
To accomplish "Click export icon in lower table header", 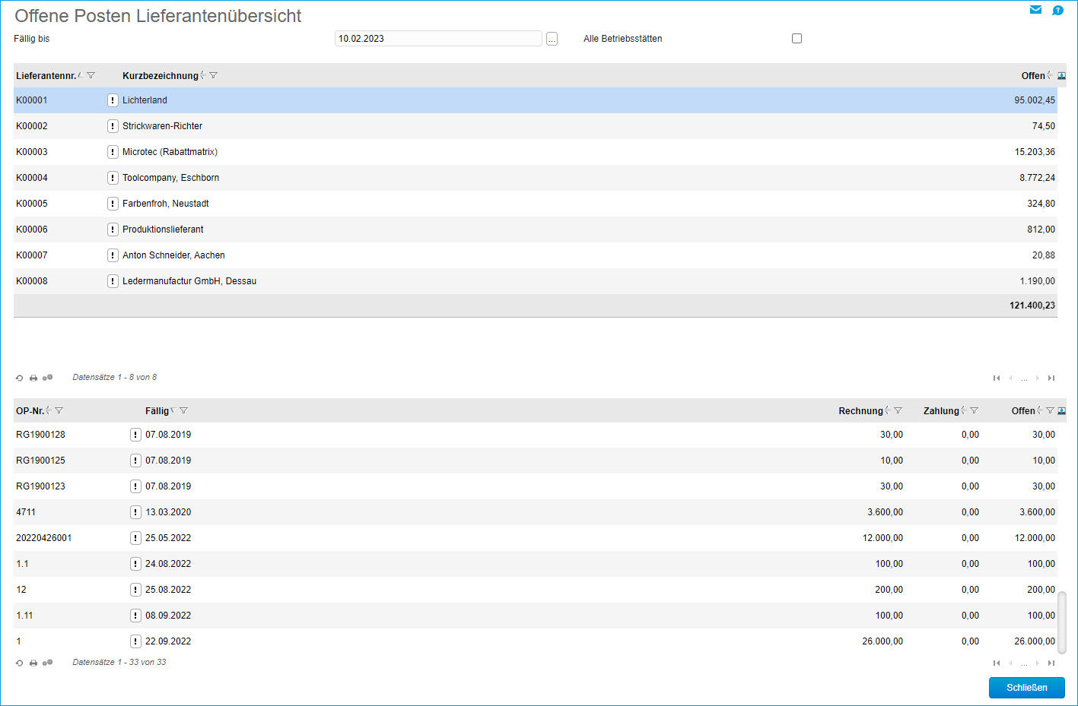I will [1062, 411].
